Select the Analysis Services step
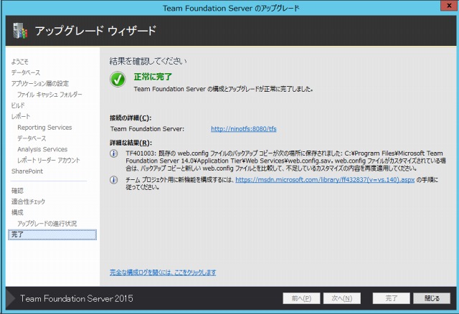459x314 pixels. click(42, 149)
